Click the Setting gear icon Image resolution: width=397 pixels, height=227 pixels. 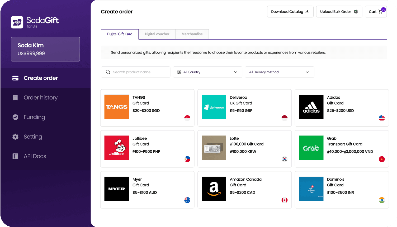coord(15,137)
